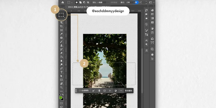Click the feather value input field

[102, 2]
